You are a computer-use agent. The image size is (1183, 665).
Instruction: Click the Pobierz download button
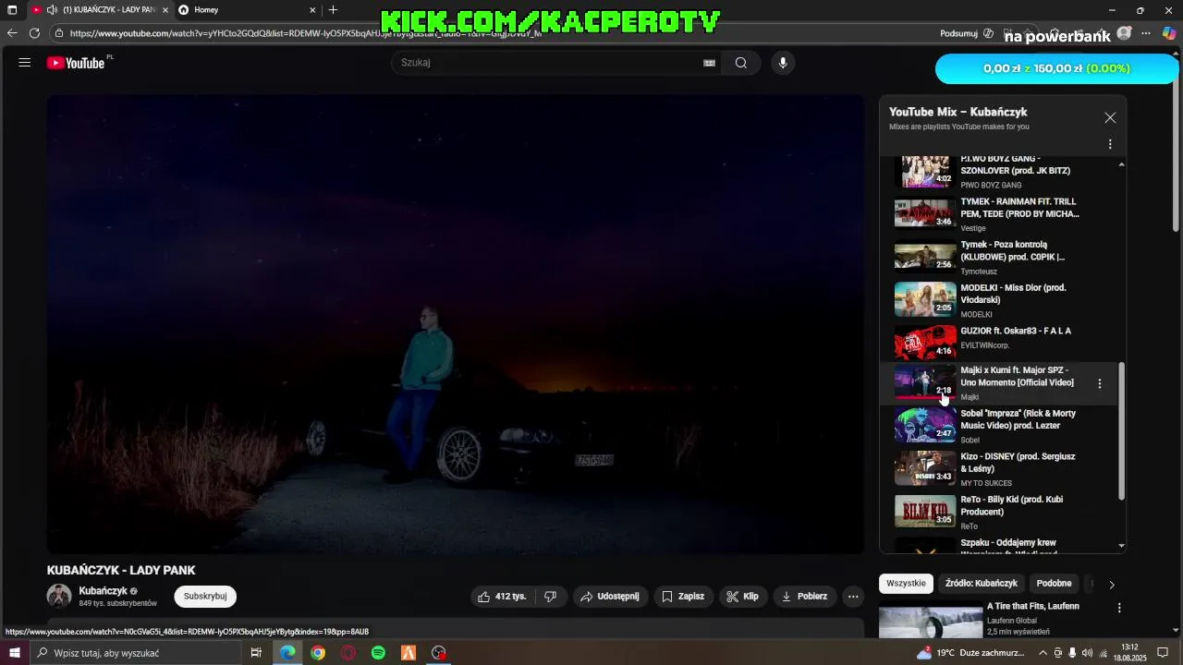tap(804, 597)
